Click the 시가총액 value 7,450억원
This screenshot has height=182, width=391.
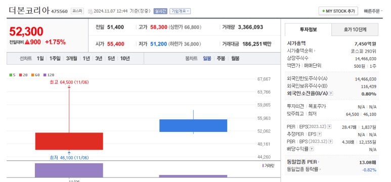(x=365, y=43)
